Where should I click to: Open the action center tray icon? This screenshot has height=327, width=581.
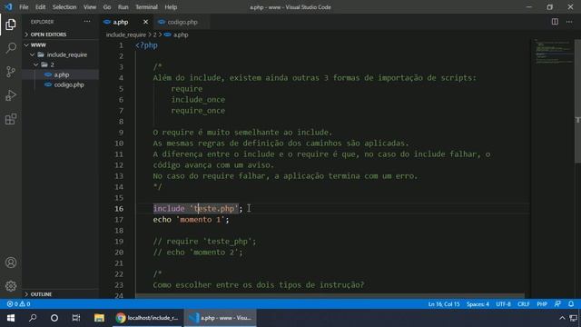[x=574, y=318]
